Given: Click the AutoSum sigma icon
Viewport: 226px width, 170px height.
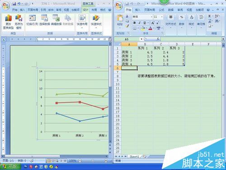Looking at the screenshot, I should pos(210,16).
